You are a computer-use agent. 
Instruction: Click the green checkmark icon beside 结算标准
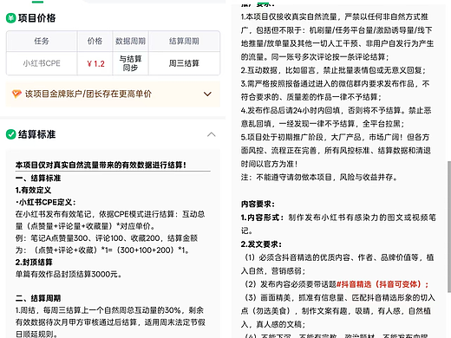pyautogui.click(x=11, y=134)
